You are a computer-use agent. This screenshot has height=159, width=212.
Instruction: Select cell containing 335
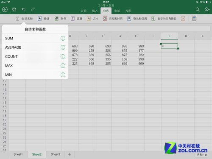tap(103, 59)
